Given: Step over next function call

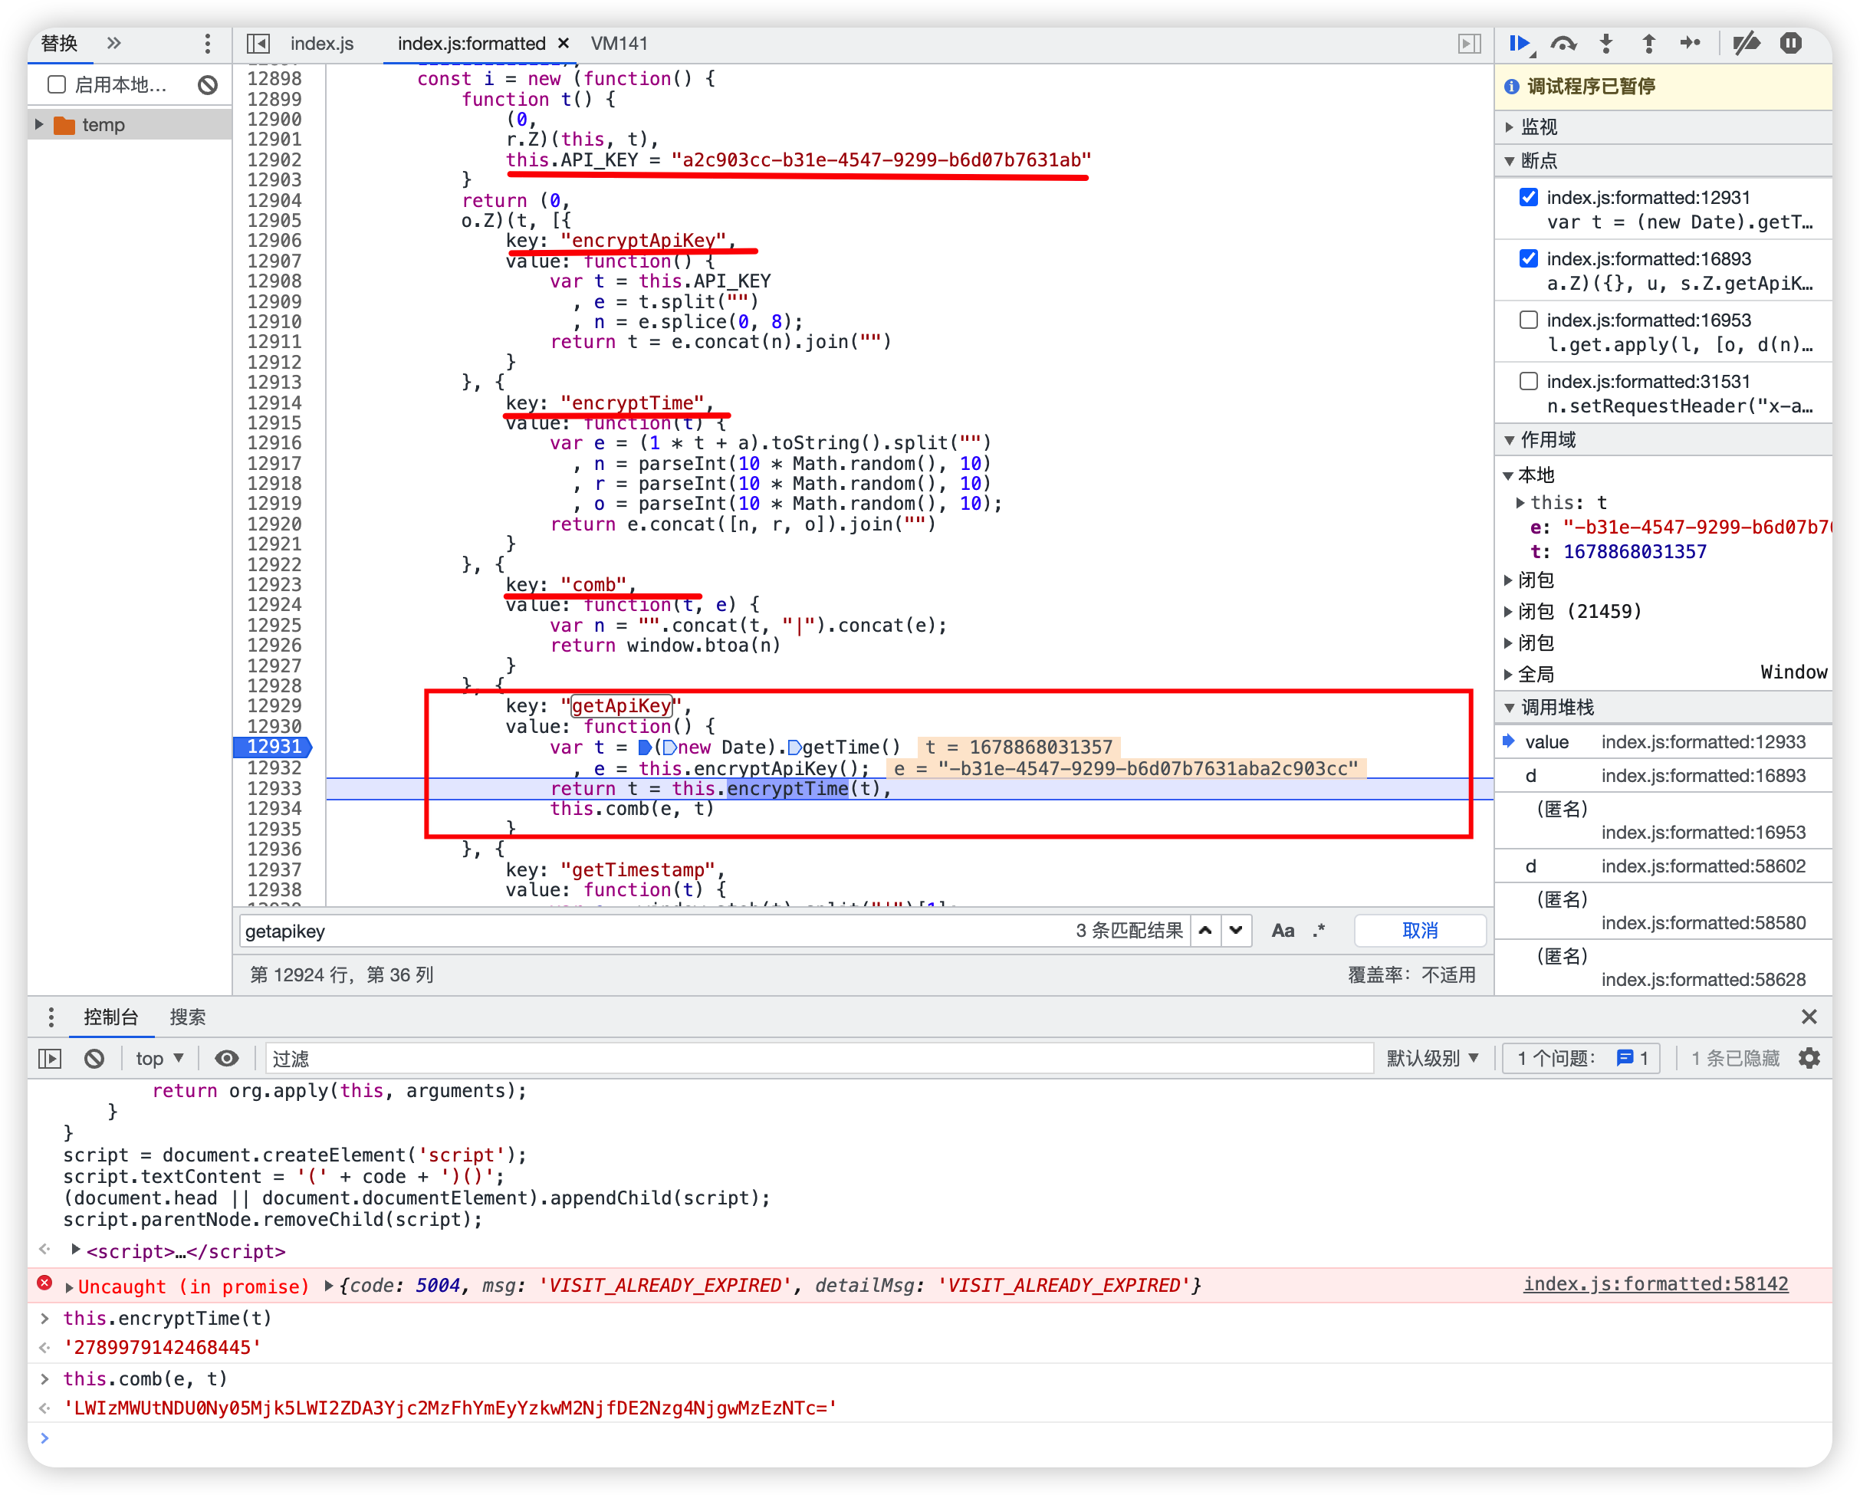Looking at the screenshot, I should 1563,43.
